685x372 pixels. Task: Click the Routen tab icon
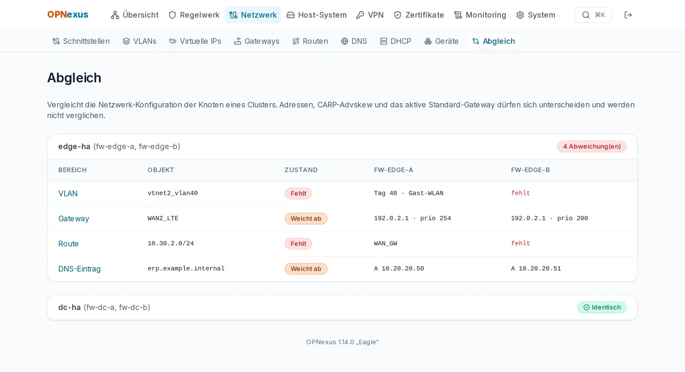pos(296,41)
